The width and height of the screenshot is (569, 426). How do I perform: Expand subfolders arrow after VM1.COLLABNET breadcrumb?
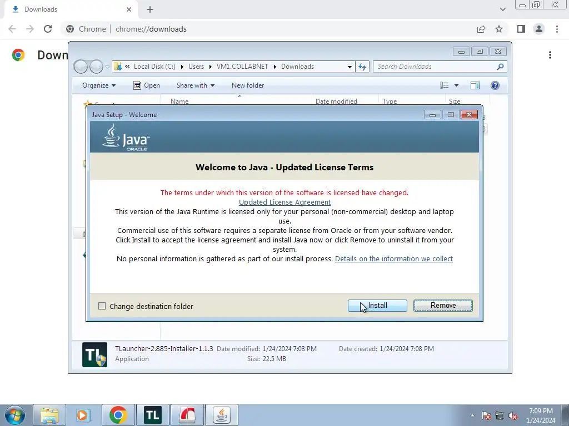coord(274,67)
